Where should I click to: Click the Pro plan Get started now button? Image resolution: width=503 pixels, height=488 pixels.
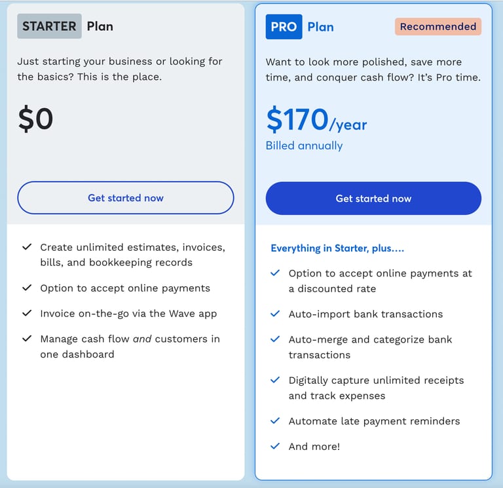[373, 198]
